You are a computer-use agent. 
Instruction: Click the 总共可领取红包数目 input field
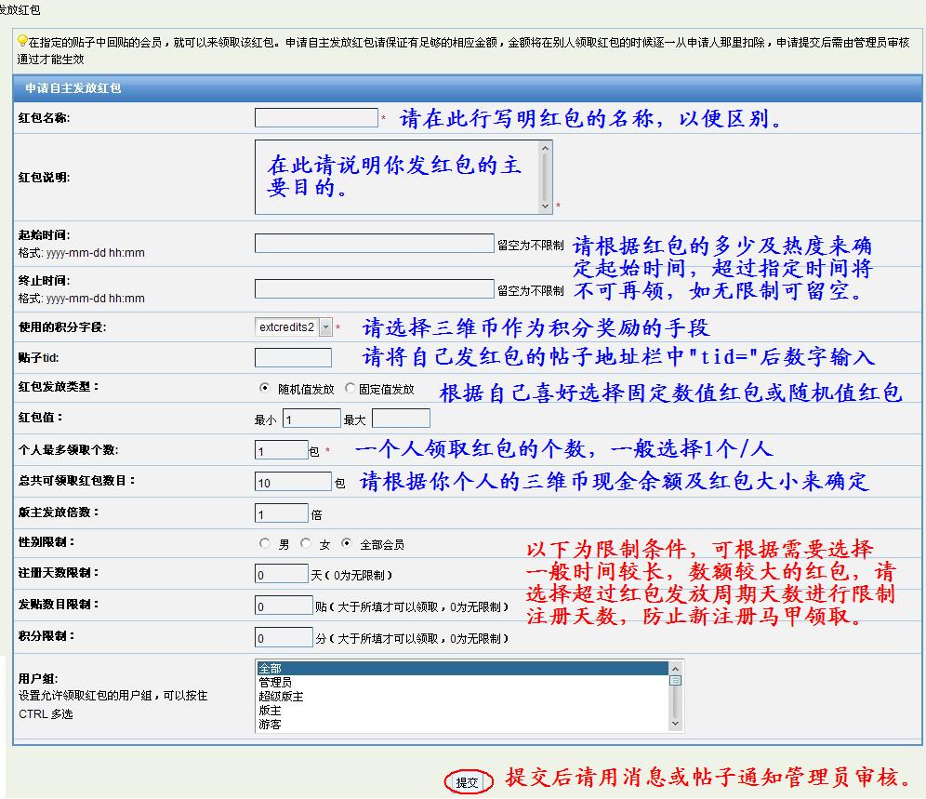(293, 482)
